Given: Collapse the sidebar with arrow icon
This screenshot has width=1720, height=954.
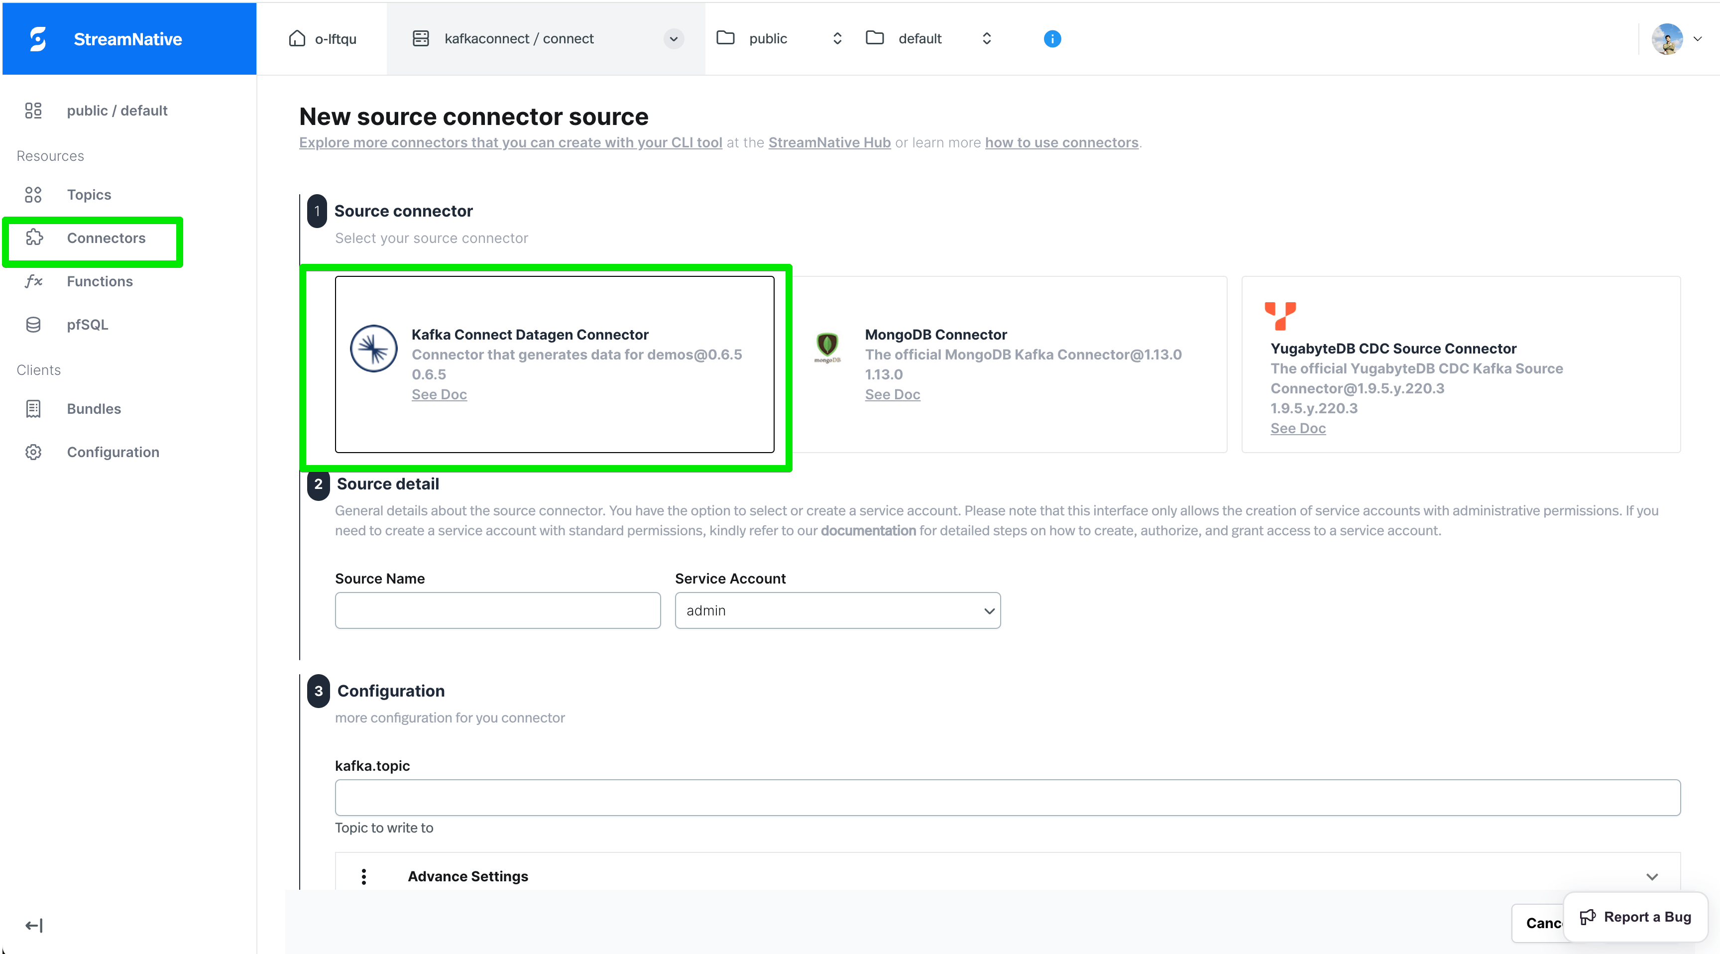Looking at the screenshot, I should (33, 925).
